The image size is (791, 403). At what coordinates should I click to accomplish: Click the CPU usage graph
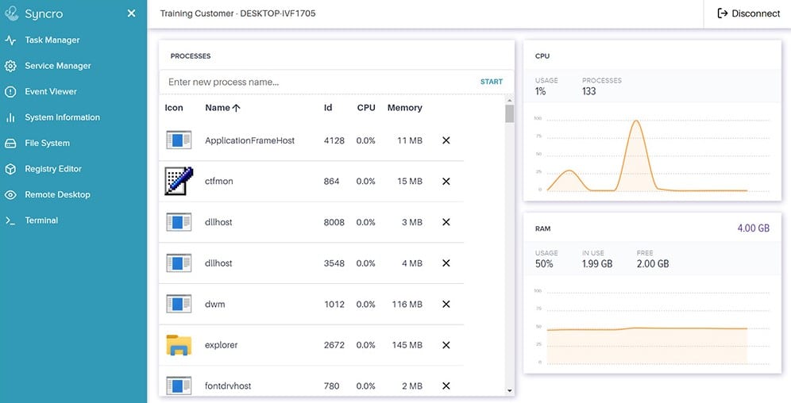[x=652, y=155]
